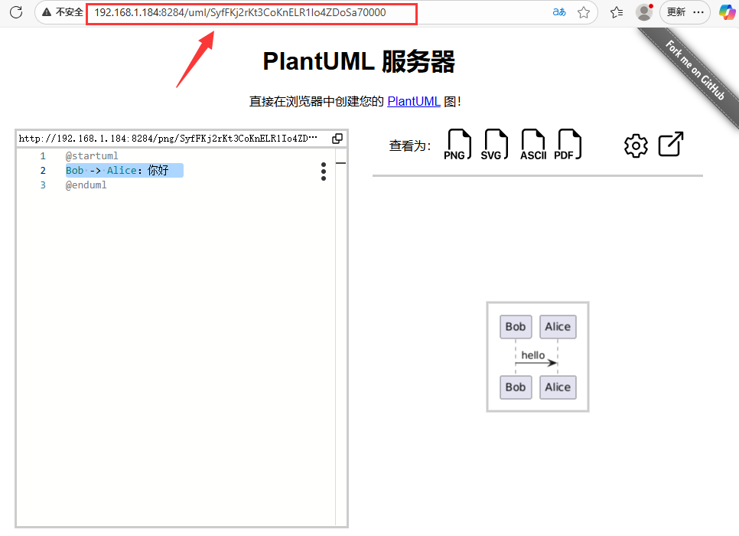Click the PNG URL field above the editor
The image size is (739, 536).
coord(168,139)
